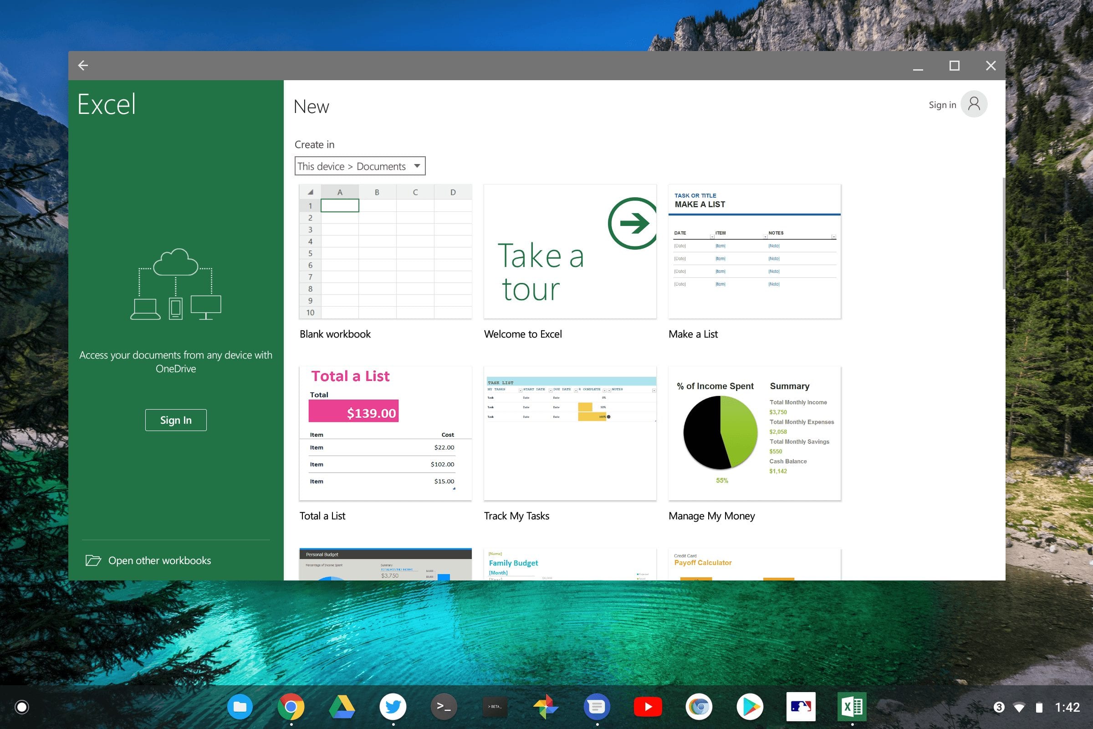1093x729 pixels.
Task: Click the Welcome to Excel label
Action: tap(523, 334)
